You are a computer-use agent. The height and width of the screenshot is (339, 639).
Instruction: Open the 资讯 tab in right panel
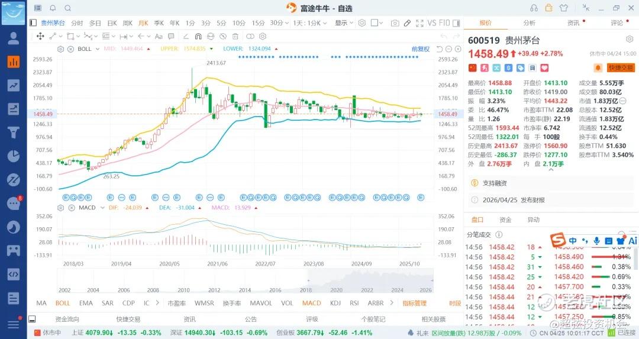(x=573, y=23)
